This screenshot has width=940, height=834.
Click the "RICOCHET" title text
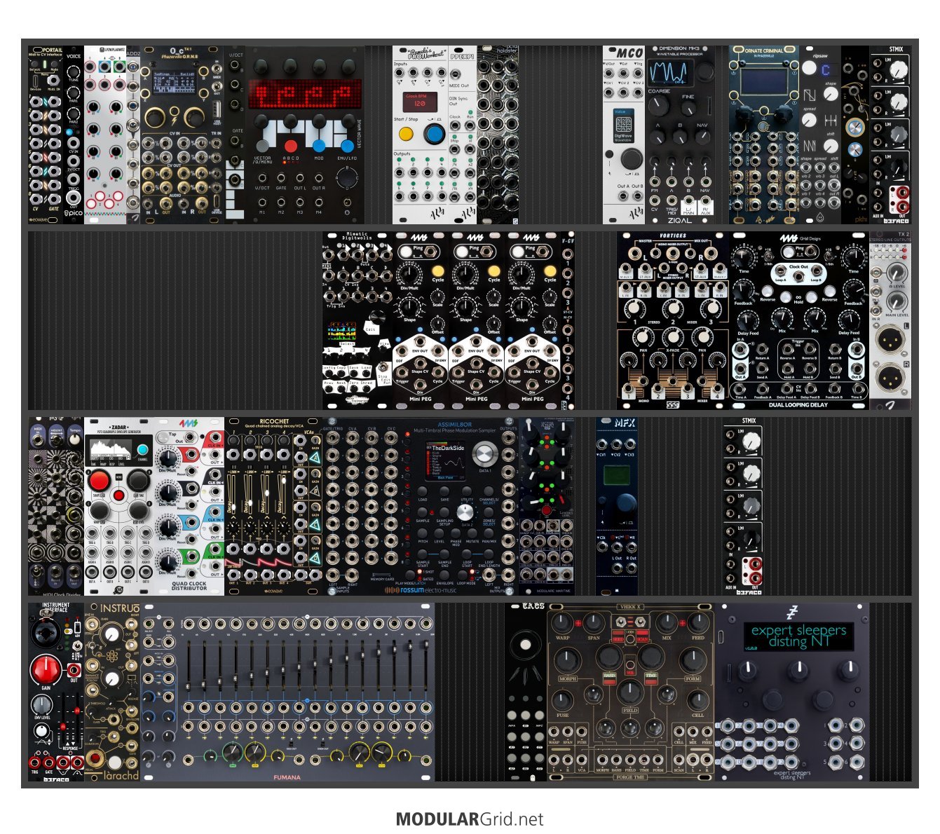(x=274, y=421)
